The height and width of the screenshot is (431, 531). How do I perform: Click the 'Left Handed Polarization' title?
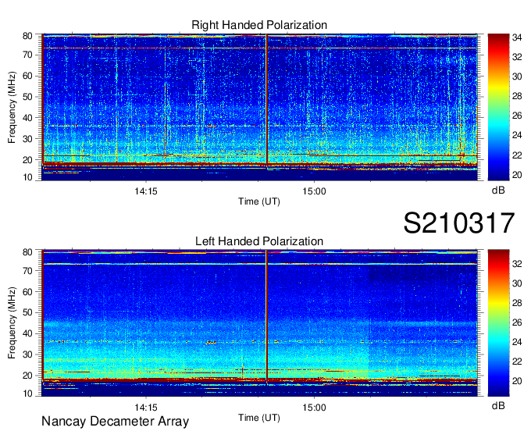click(259, 241)
